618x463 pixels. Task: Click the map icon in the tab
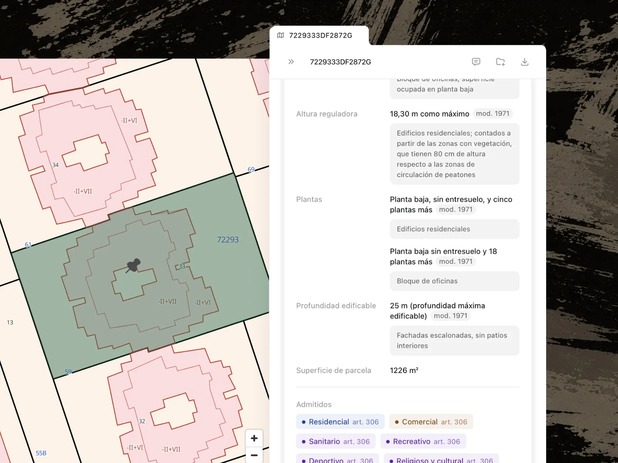(x=281, y=35)
